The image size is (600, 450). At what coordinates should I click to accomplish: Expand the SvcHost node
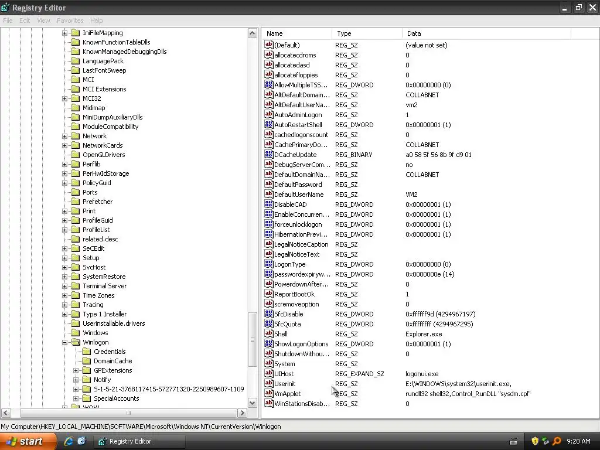pos(64,267)
